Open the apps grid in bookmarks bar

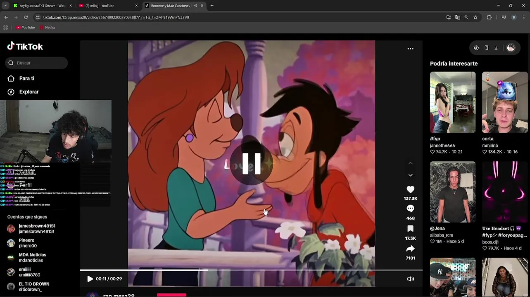click(x=5, y=28)
